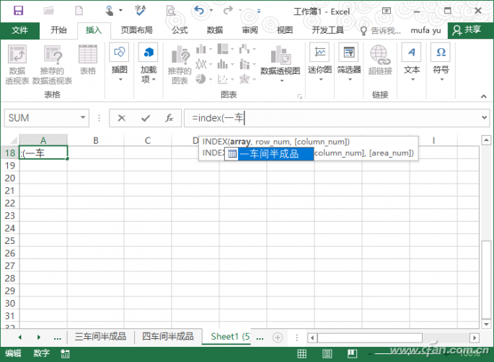Click the new blank document icon
The width and height of the screenshot is (494, 362).
tap(79, 11)
